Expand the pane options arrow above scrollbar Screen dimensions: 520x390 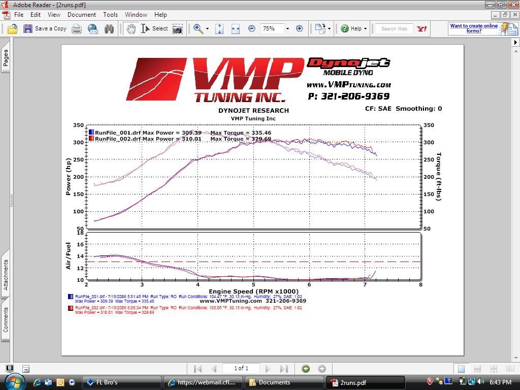[515, 43]
